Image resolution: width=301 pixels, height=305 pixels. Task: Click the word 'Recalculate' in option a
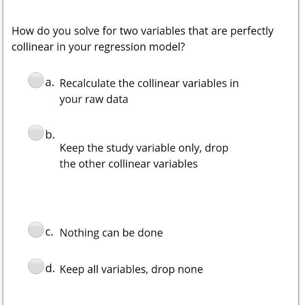[x=87, y=83]
